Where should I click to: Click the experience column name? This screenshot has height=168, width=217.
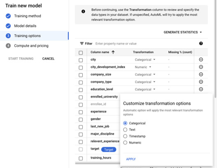tap(98, 111)
